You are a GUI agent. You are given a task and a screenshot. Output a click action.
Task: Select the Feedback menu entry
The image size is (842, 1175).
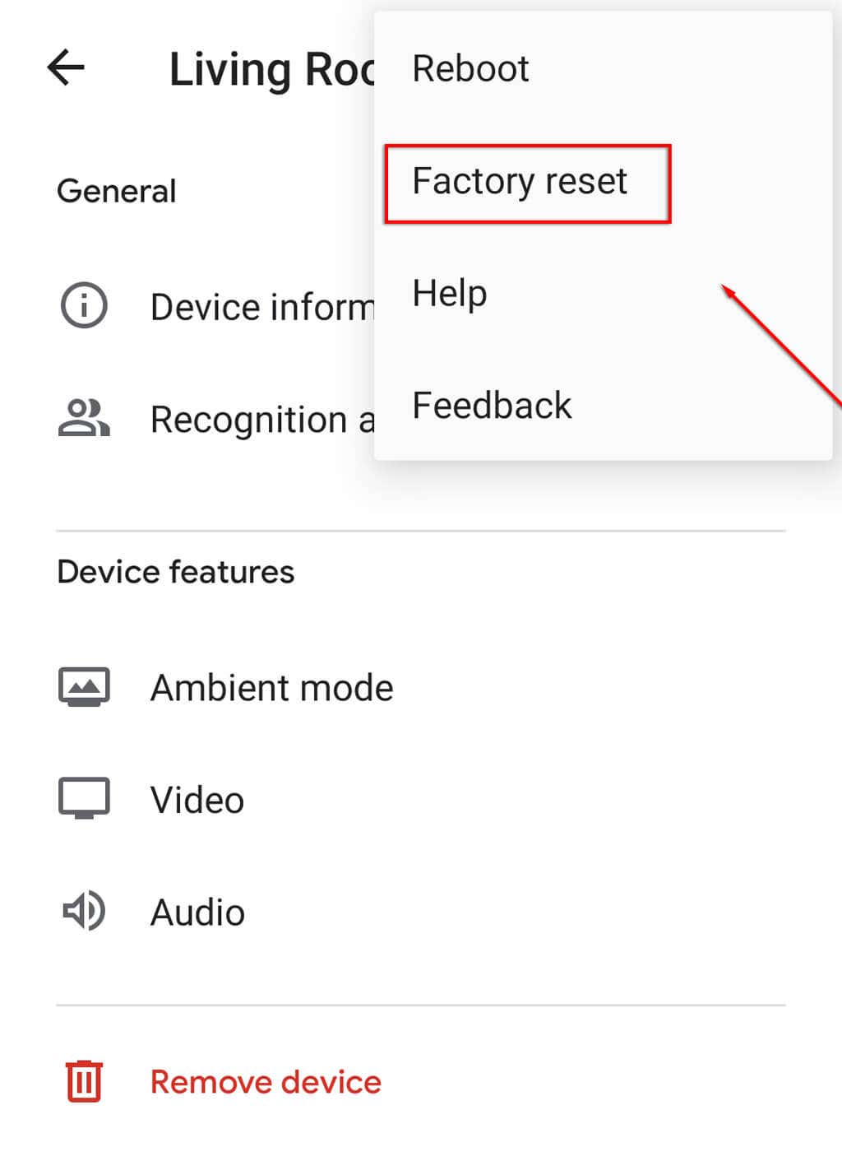[492, 406]
